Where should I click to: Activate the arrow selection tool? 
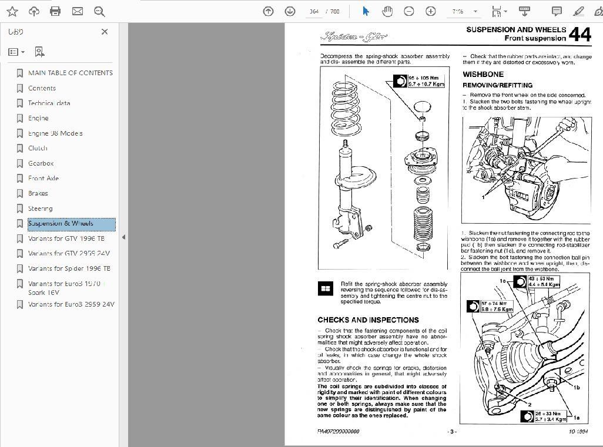(x=366, y=12)
